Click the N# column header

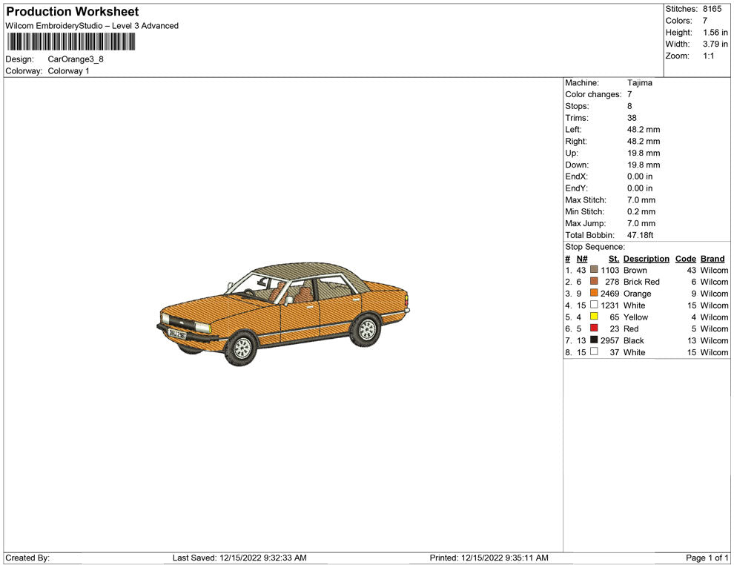[x=582, y=259]
